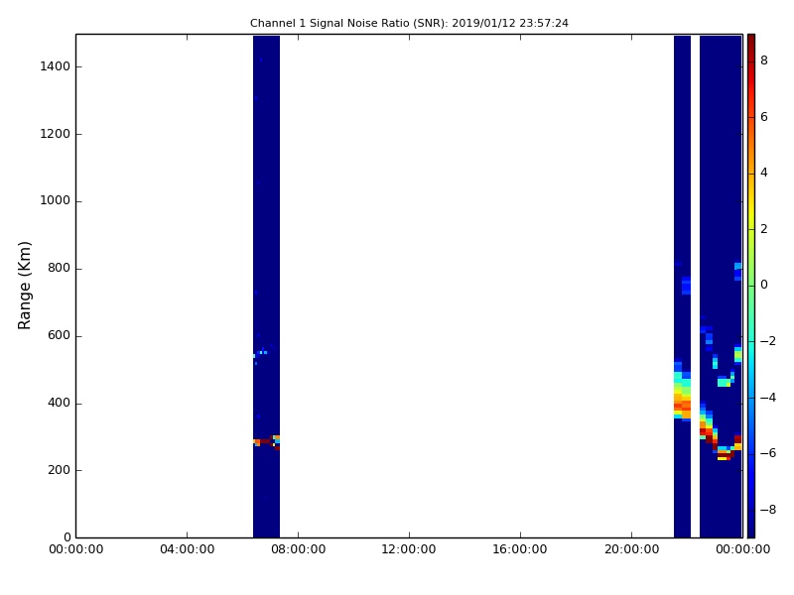The height and width of the screenshot is (595, 794).
Task: Click the colorbar label 8
Action: pos(764,60)
